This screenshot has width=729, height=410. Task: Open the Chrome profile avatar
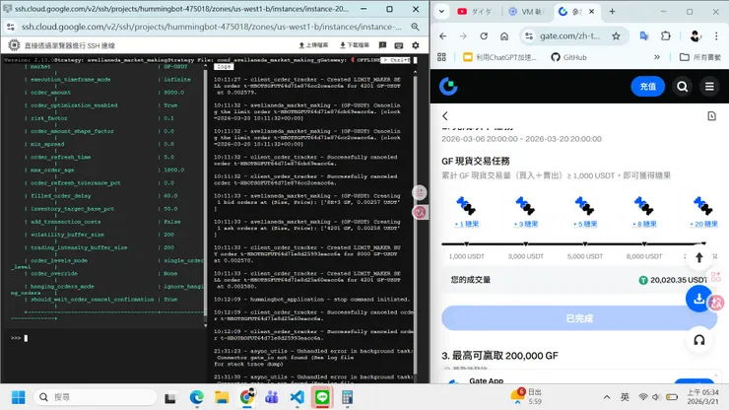pyautogui.click(x=696, y=35)
